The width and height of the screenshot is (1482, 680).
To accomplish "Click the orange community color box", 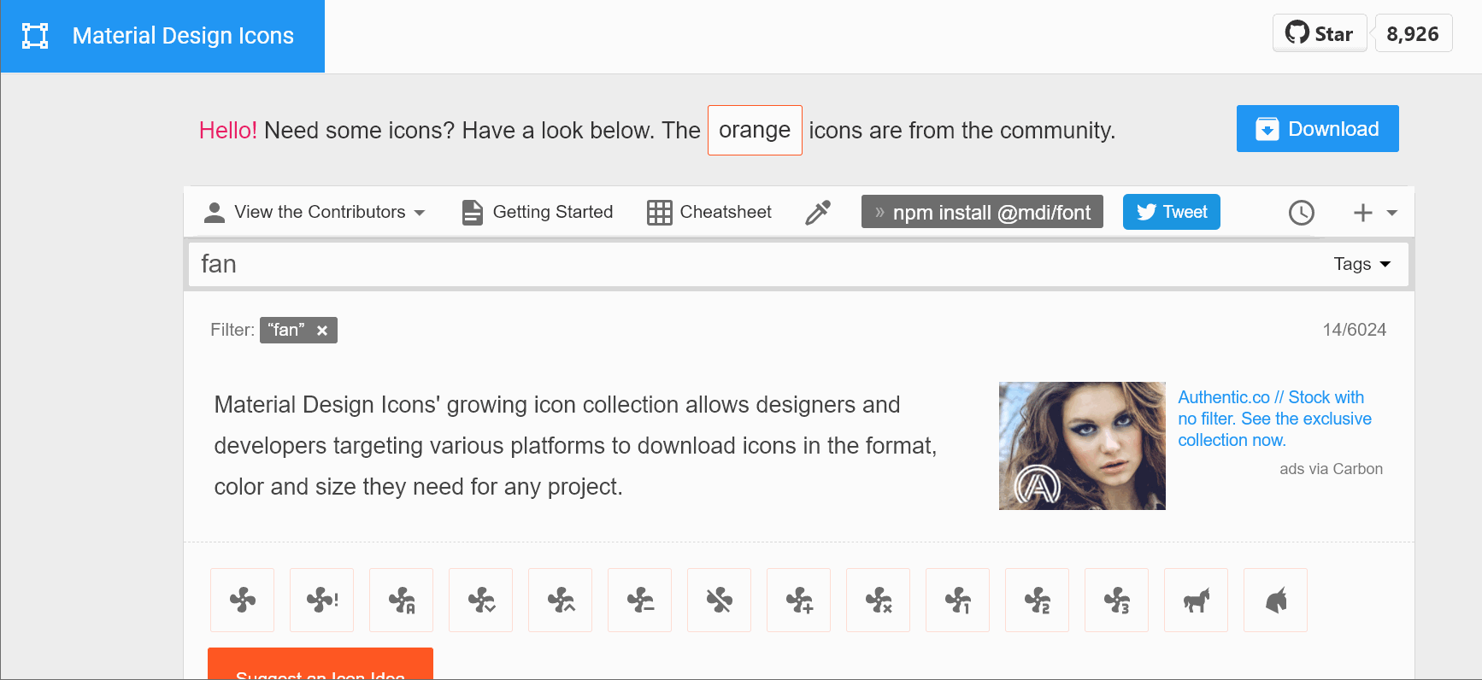I will (x=755, y=130).
